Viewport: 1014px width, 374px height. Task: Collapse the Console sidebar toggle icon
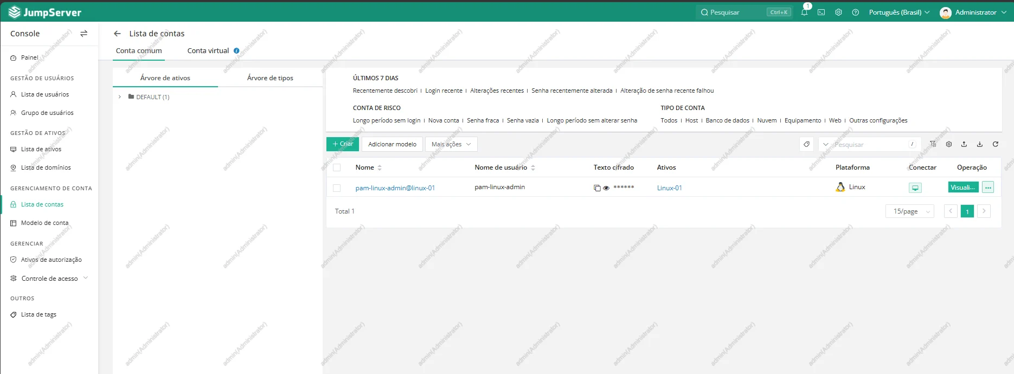84,34
